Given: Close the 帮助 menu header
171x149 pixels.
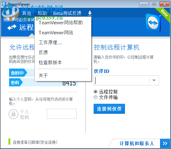Looking at the screenshot, I should pos(42,13).
